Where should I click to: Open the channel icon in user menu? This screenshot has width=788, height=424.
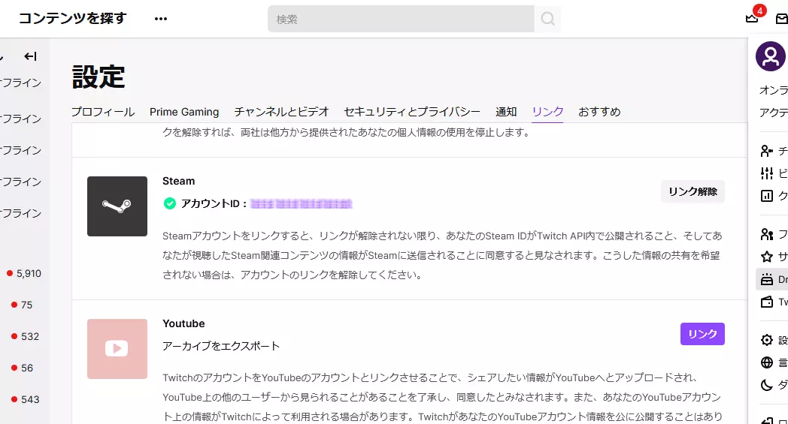click(x=766, y=151)
